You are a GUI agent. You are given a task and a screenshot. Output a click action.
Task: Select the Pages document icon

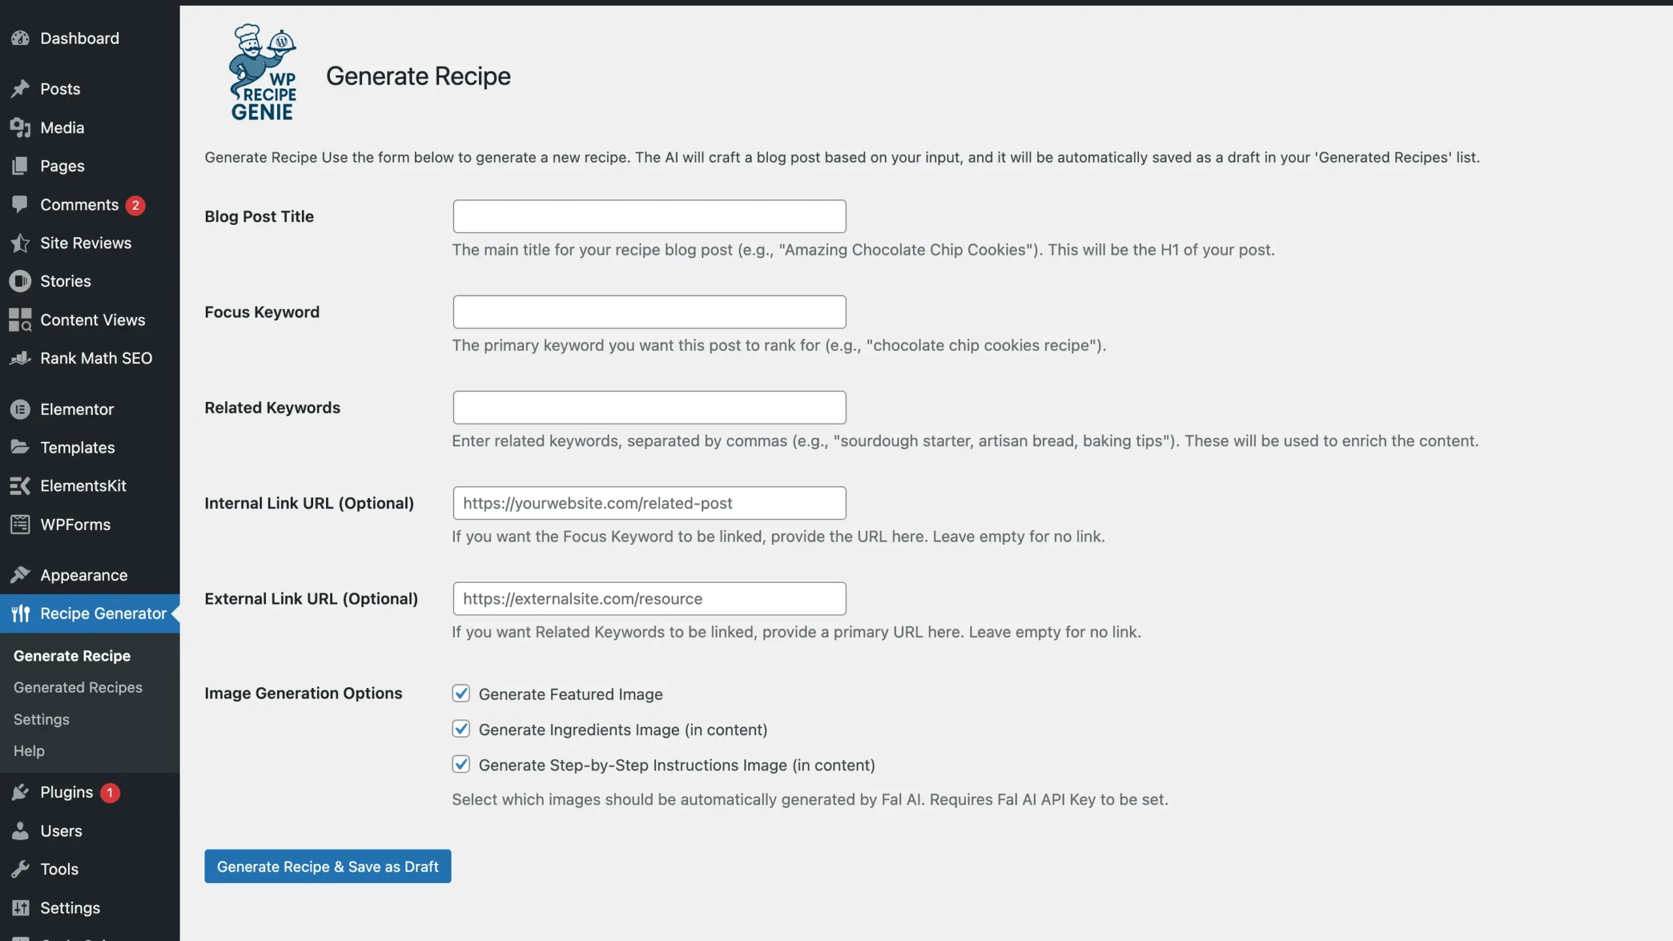tap(20, 166)
